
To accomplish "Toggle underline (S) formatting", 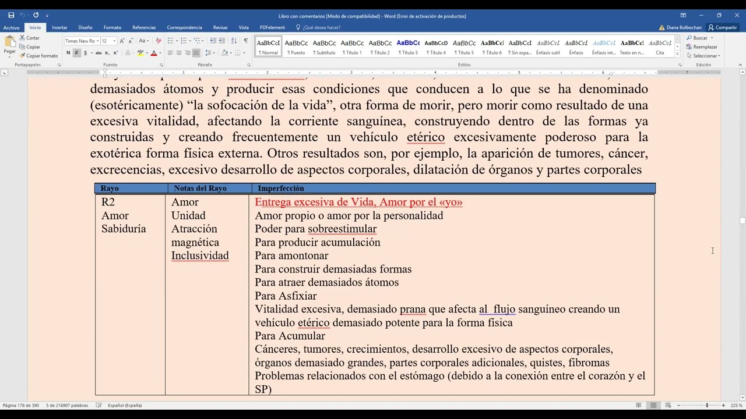I will (x=85, y=53).
